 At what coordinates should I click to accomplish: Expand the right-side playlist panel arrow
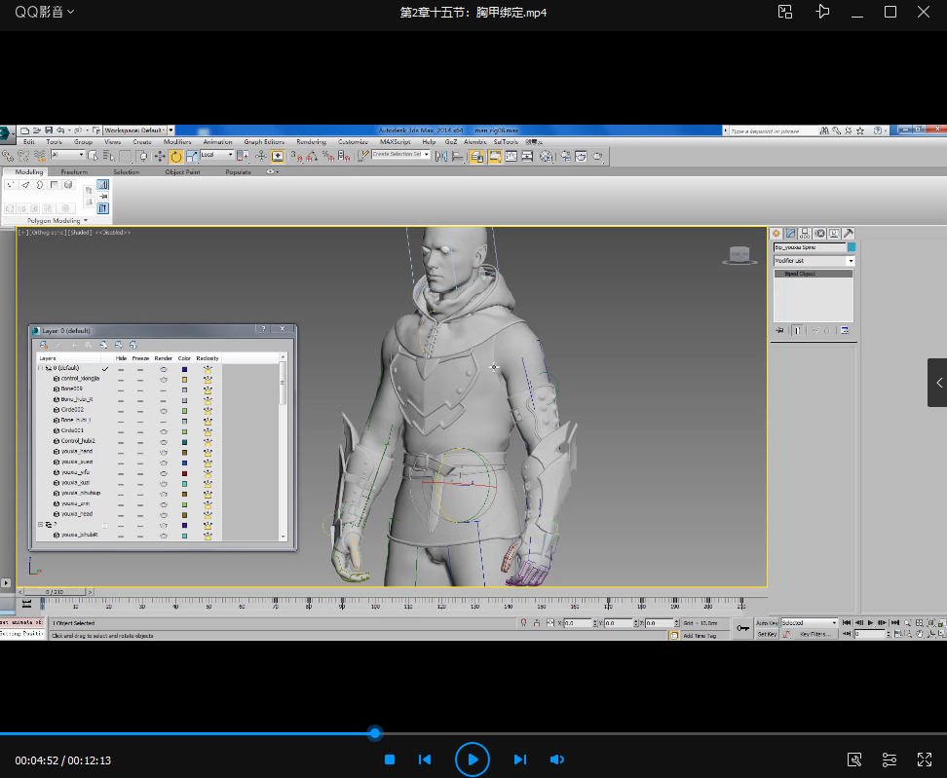(938, 383)
